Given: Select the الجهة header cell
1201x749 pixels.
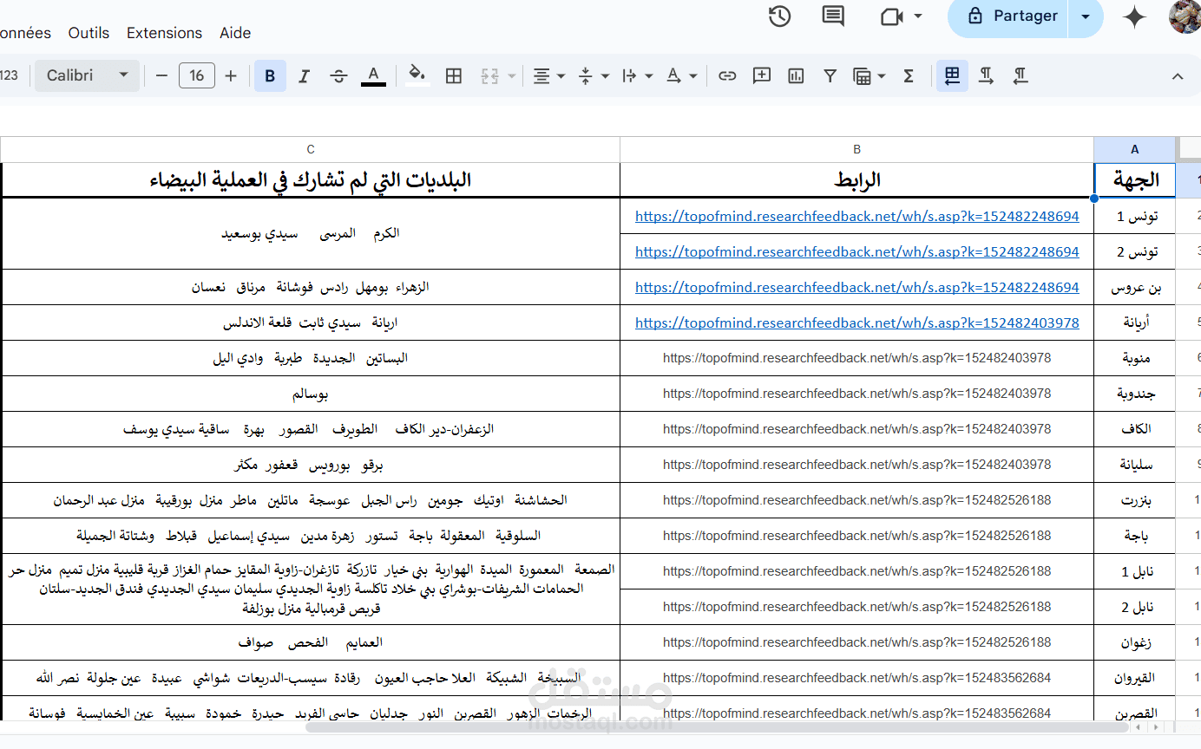Looking at the screenshot, I should 1135,180.
